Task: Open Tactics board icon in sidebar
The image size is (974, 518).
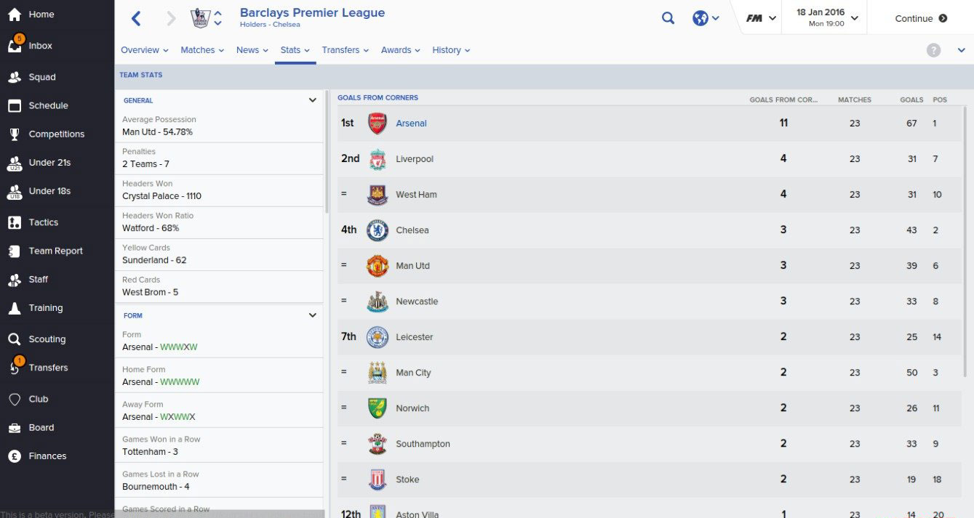Action: (15, 222)
